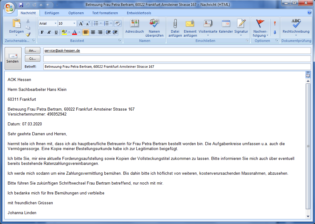Customize quick access toolbar dropdown
The image size is (315, 224).
coord(57,5)
